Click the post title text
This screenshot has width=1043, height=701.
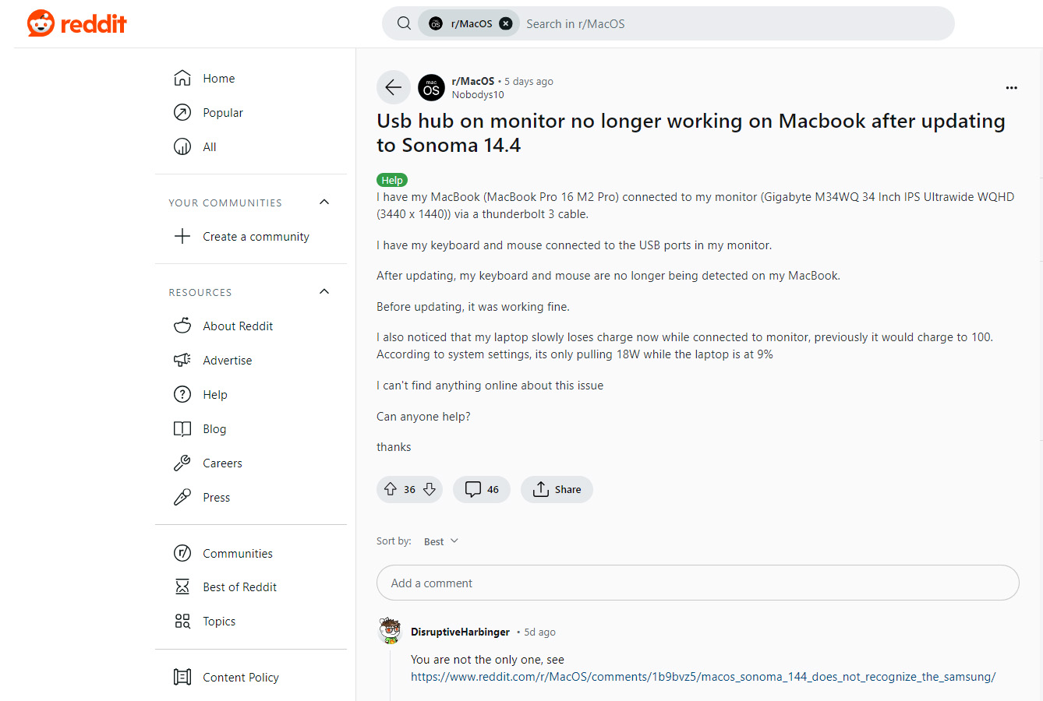(x=691, y=133)
